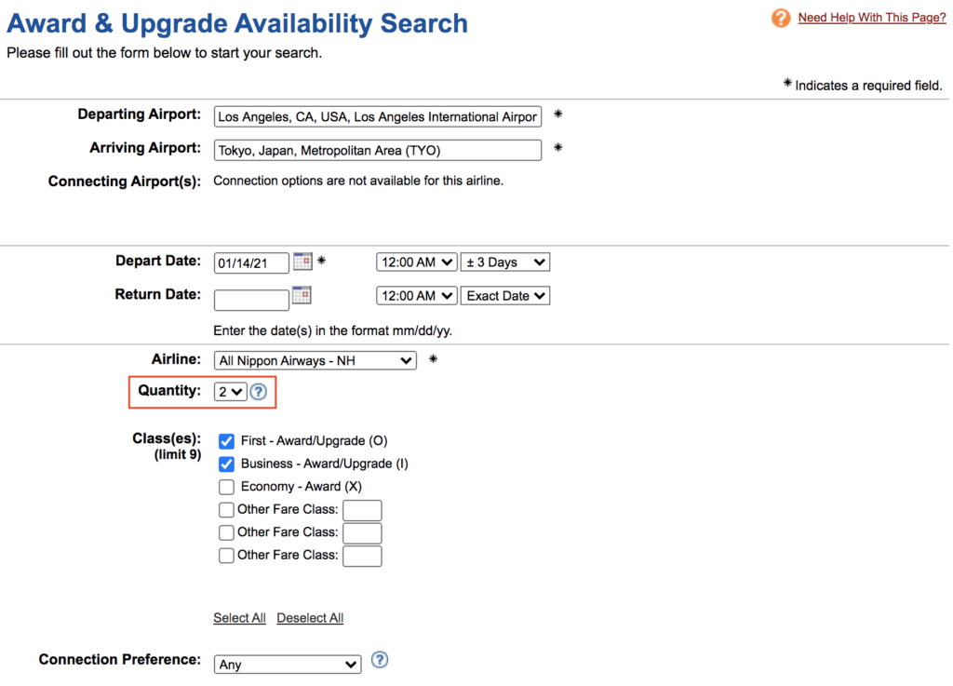Open the Quantity dropdown
This screenshot has height=686, width=953.
[230, 392]
